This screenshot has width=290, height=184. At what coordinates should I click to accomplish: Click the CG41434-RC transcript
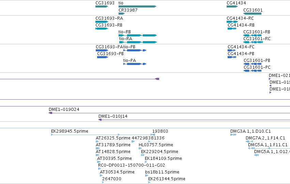(x=232, y=22)
